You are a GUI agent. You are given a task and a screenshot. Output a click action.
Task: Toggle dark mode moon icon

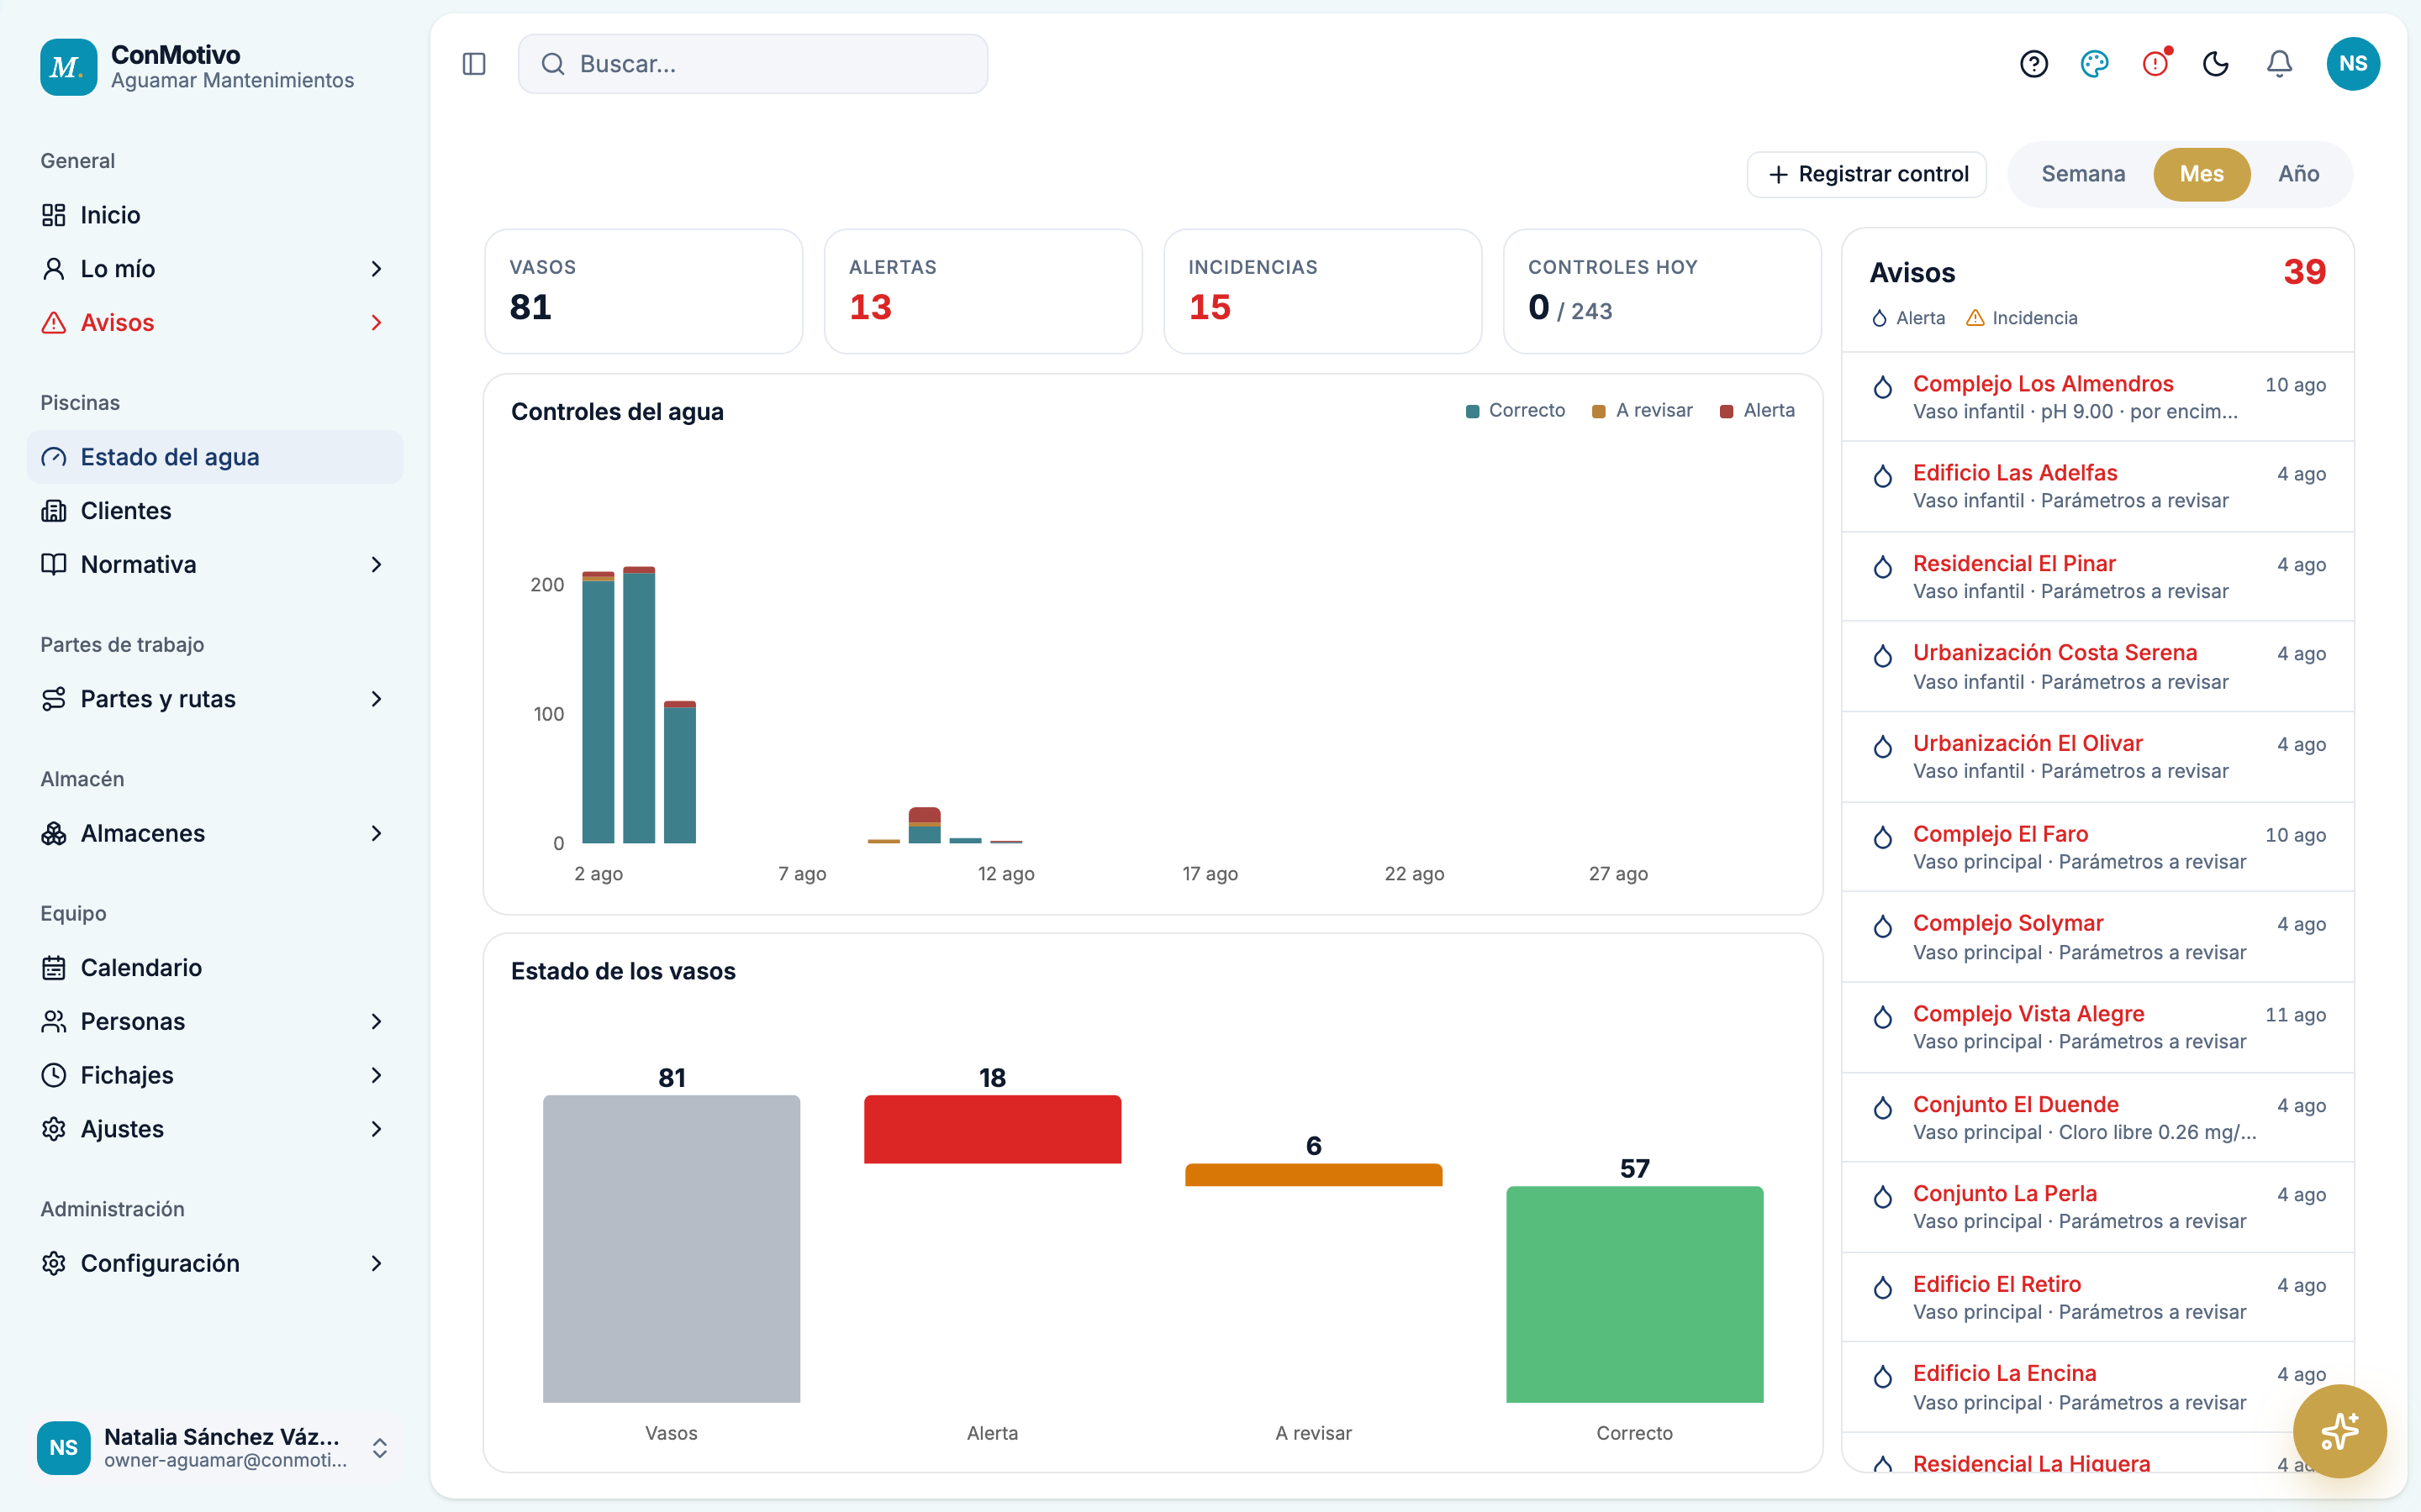(2217, 64)
